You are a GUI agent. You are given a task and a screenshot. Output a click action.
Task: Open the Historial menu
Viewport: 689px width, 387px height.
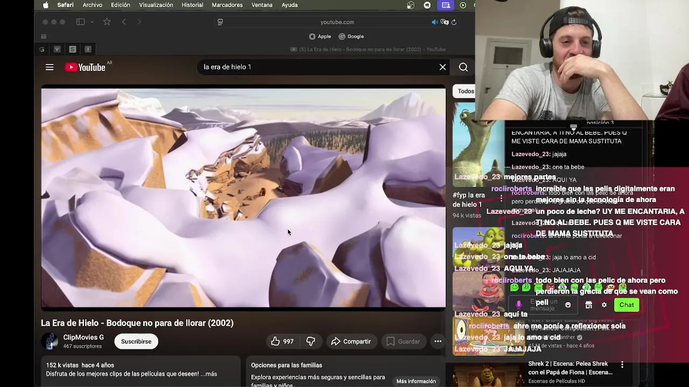pos(192,5)
